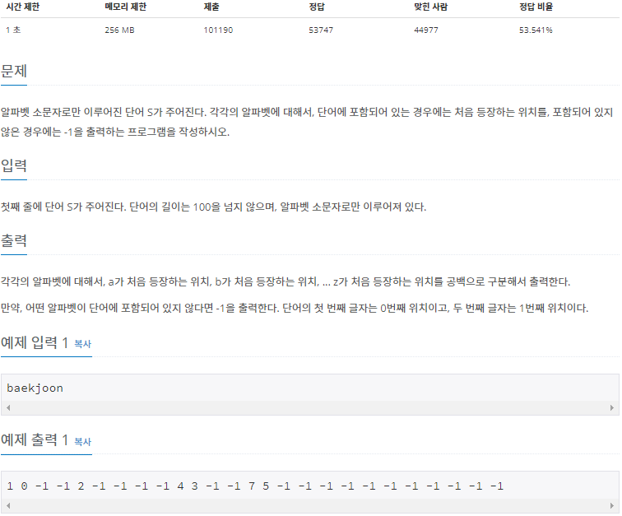Click the 정답 column header

coord(317,7)
